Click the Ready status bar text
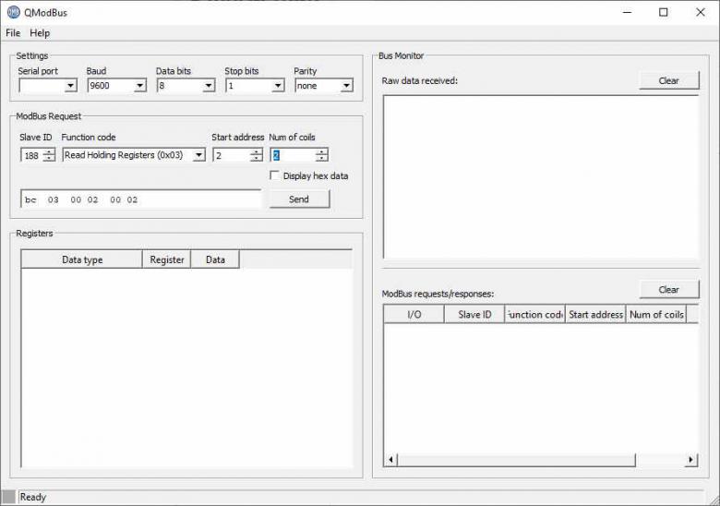The width and height of the screenshot is (720, 506). (33, 498)
